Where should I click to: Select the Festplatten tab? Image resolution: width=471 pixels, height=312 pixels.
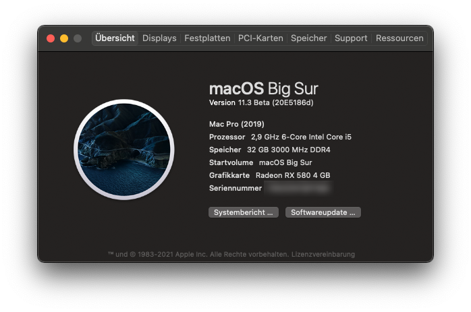207,38
